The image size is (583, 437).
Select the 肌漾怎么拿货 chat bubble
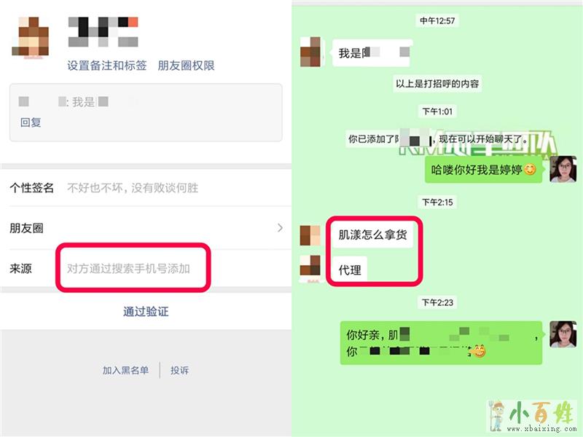coord(372,235)
